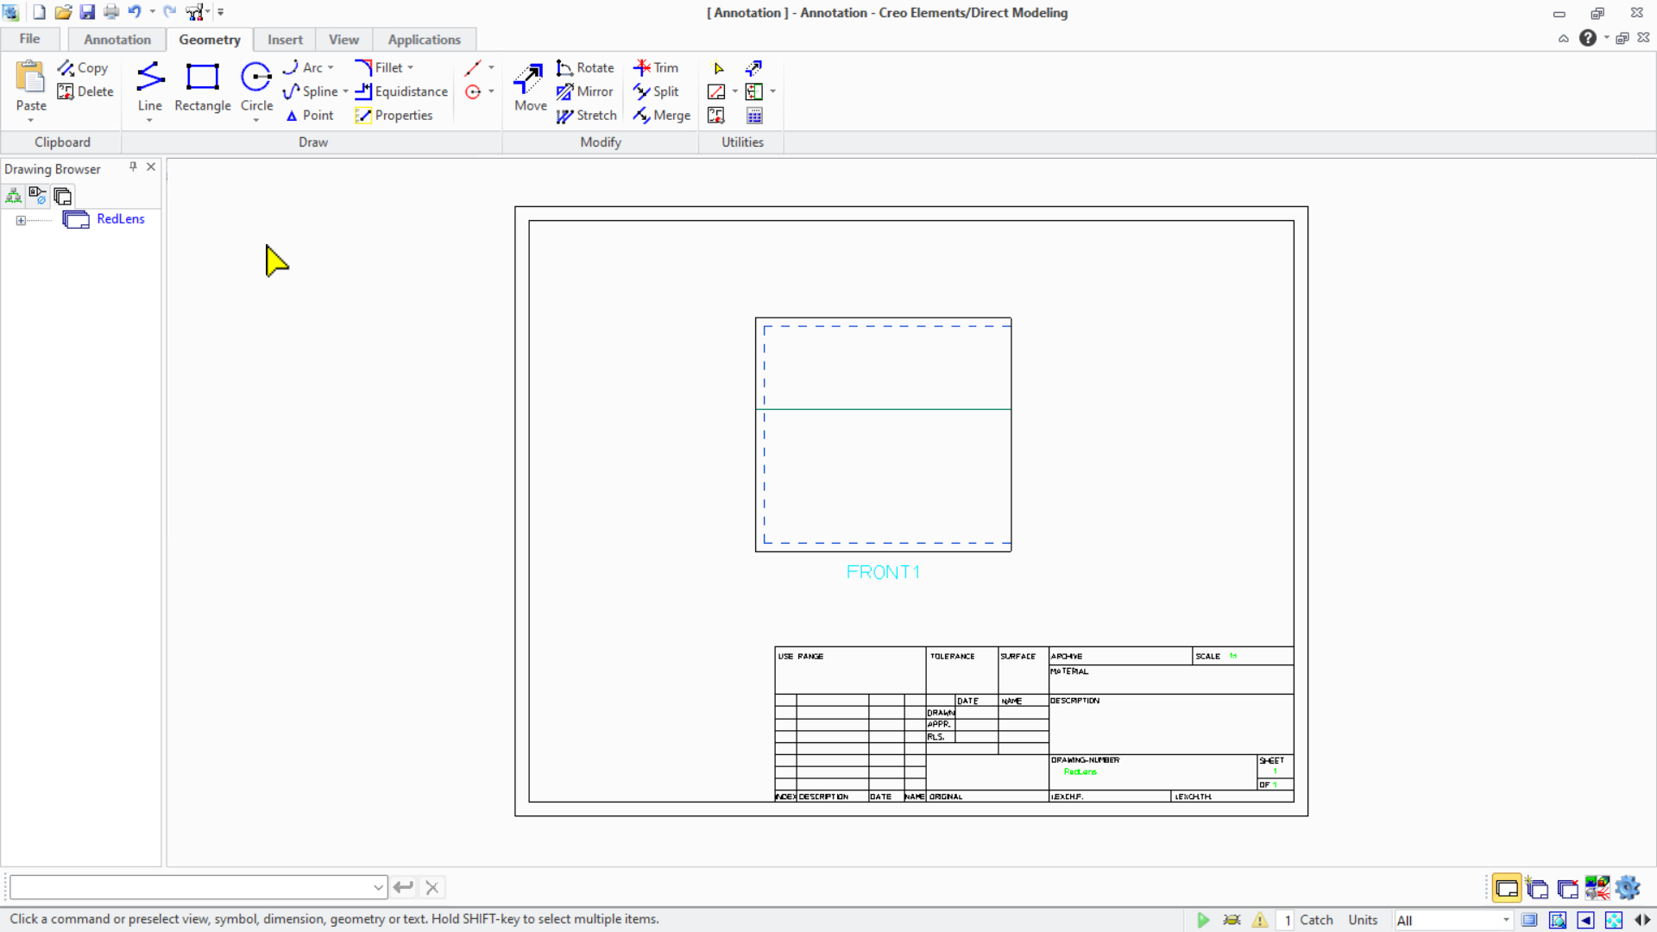Select the Circle tool
Screen dimensions: 1657x932
click(x=256, y=86)
